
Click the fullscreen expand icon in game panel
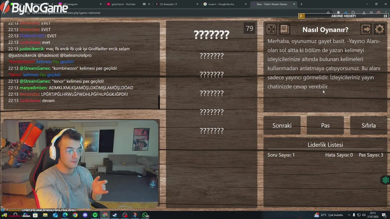click(271, 29)
